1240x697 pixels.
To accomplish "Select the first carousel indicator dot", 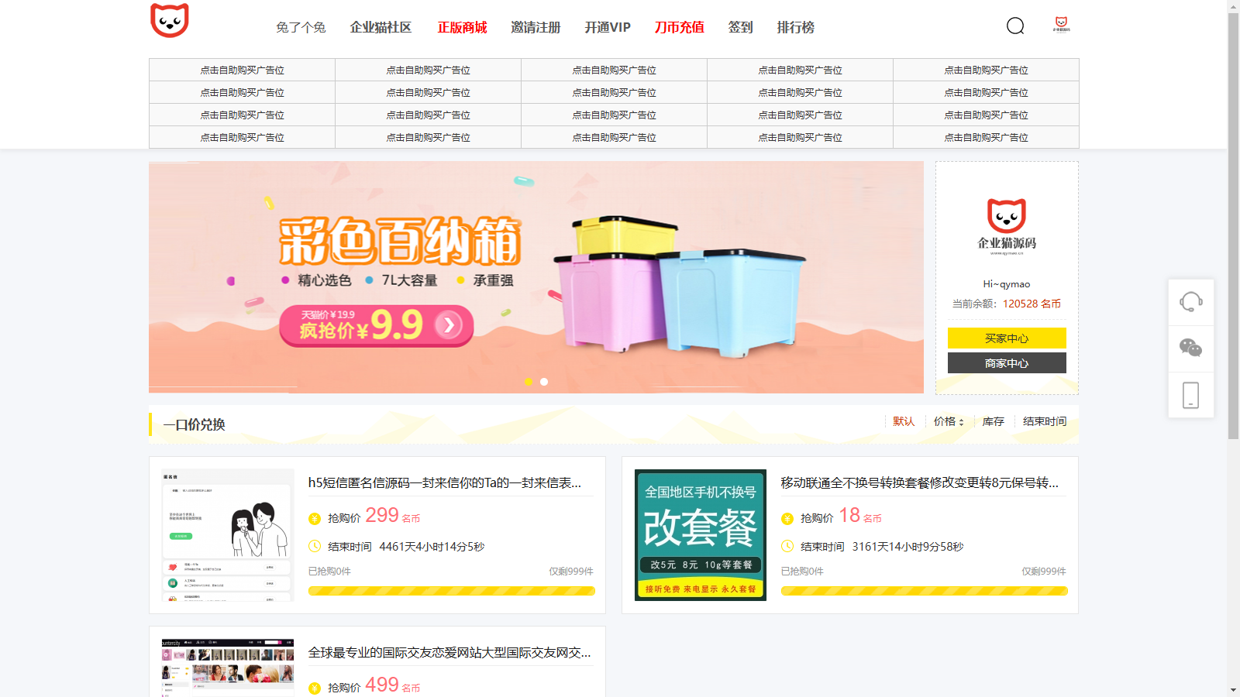I will click(x=529, y=381).
